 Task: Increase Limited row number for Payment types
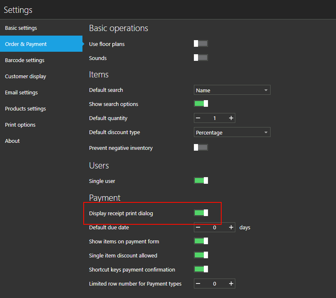click(x=231, y=284)
